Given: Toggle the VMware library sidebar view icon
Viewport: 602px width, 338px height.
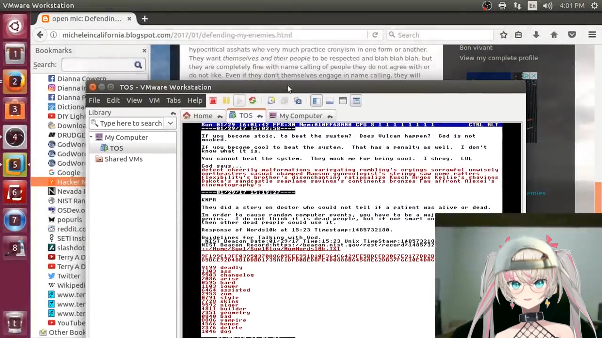Looking at the screenshot, I should tap(316, 100).
